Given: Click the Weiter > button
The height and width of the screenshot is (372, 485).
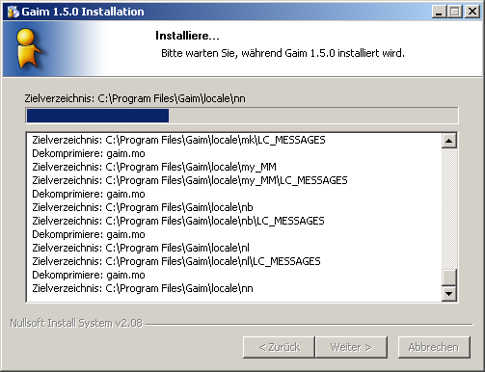Looking at the screenshot, I should [351, 347].
